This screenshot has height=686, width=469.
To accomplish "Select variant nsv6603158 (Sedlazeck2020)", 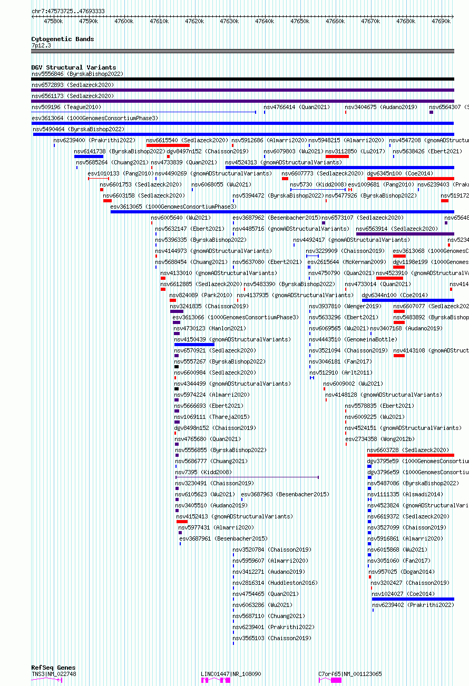I will (x=144, y=195).
